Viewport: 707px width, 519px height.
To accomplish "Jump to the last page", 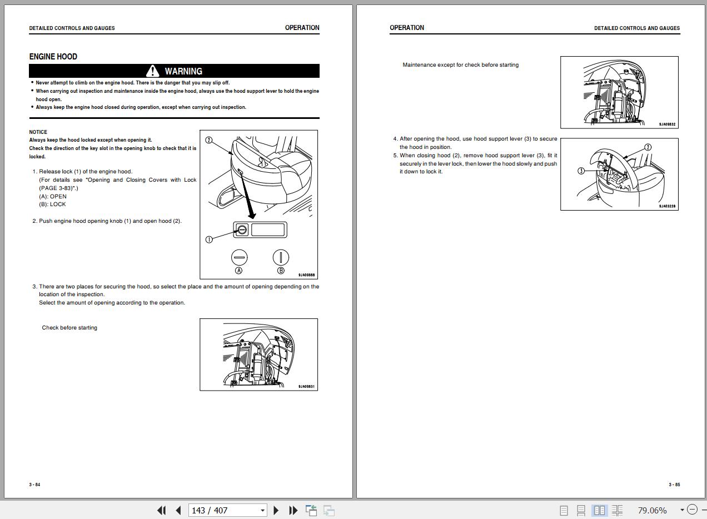I will (293, 510).
